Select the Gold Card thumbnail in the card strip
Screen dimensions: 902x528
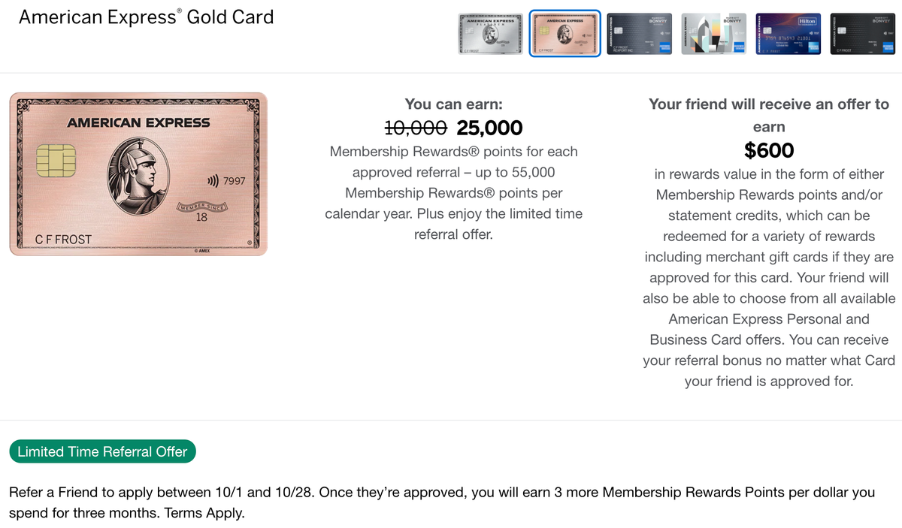point(565,34)
